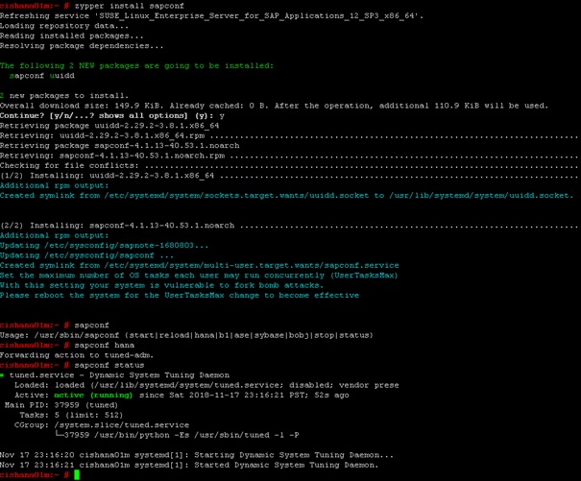This screenshot has width=581, height=481.
Task: Click the 'Loading repository data...' line
Action: (64, 26)
